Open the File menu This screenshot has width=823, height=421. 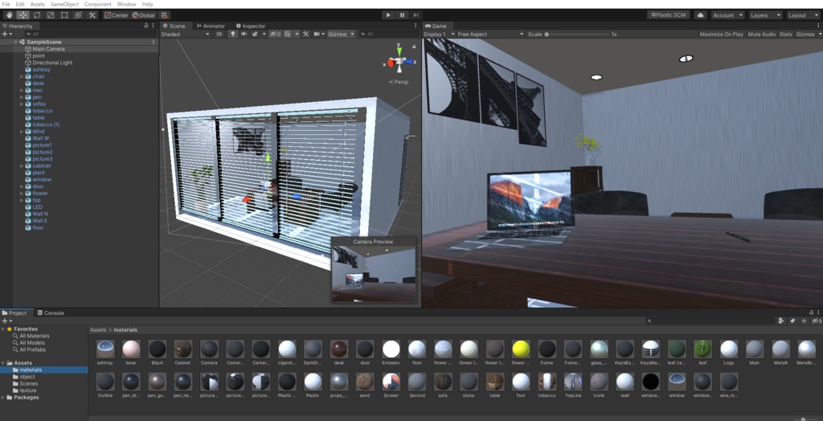(x=6, y=4)
